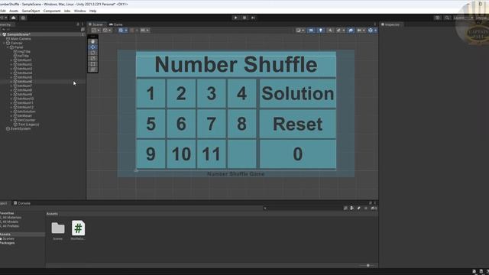Select the Move tool in Scene tools
This screenshot has width=489, height=275.
pyautogui.click(x=93, y=47)
